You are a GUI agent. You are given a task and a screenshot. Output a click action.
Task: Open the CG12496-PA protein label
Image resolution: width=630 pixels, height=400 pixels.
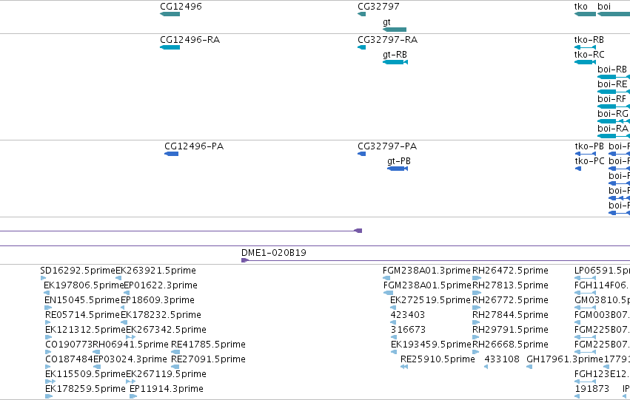point(194,146)
